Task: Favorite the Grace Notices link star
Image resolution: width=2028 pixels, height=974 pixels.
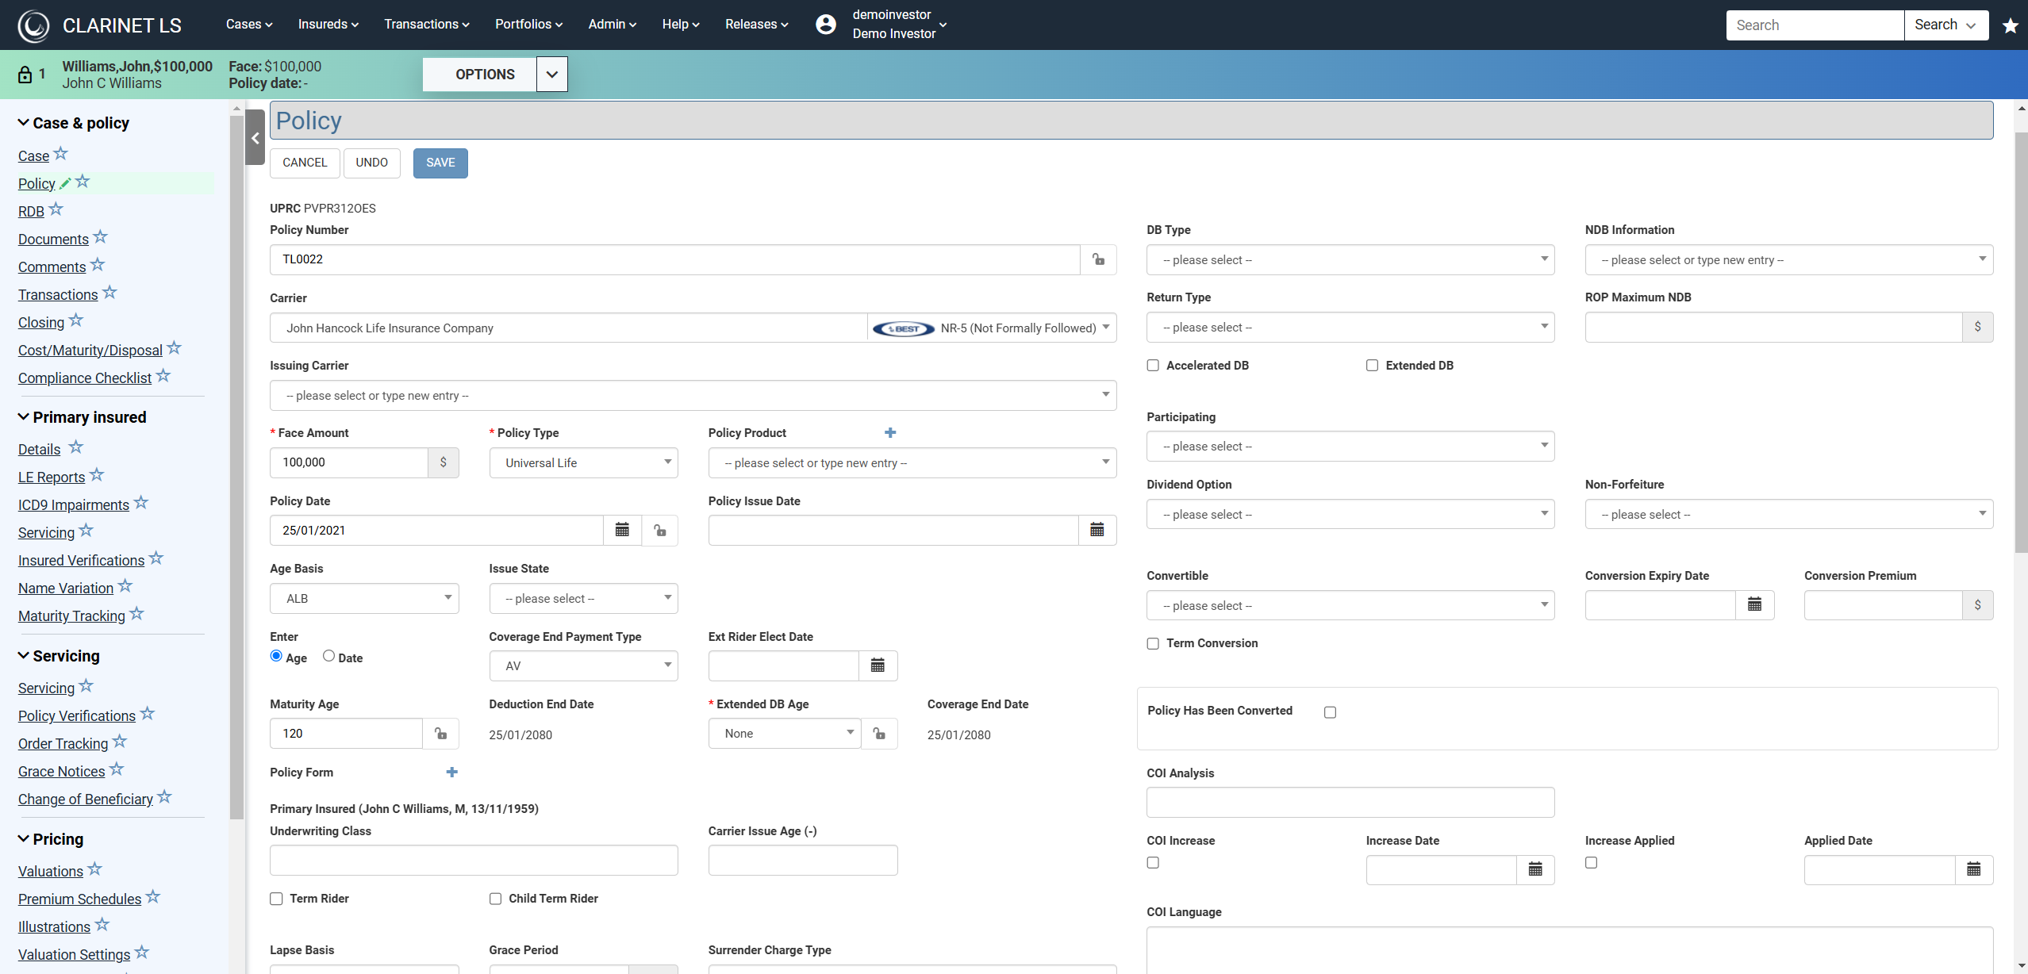Action: pos(117,769)
